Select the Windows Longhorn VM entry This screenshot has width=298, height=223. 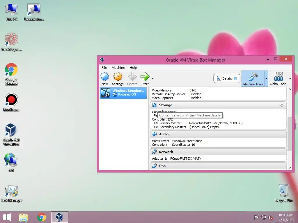coord(123,93)
